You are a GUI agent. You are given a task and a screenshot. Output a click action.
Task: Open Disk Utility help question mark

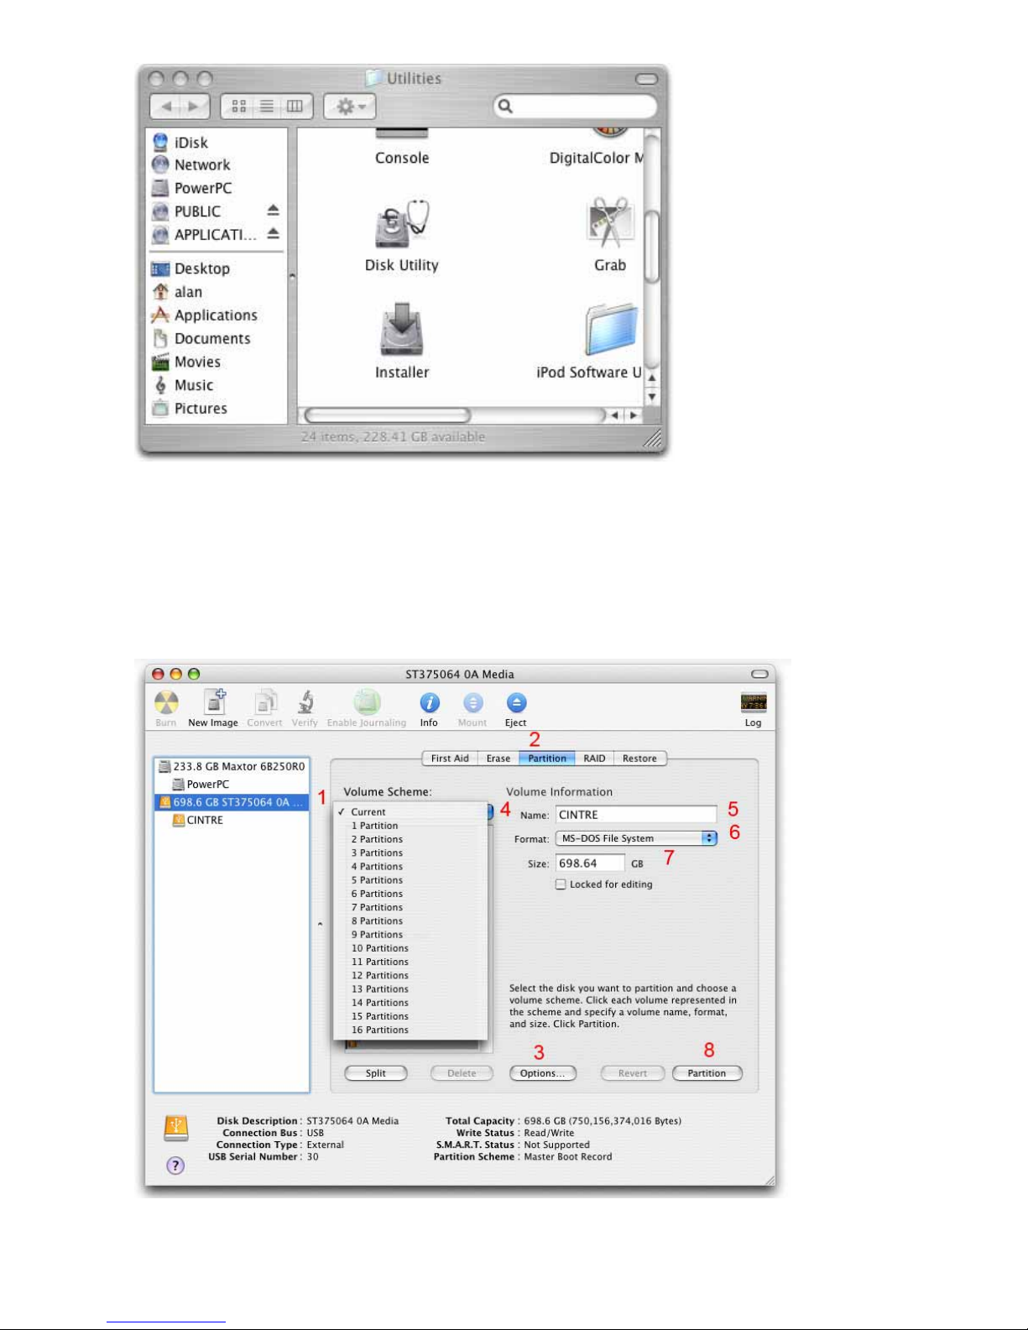[x=175, y=1166]
